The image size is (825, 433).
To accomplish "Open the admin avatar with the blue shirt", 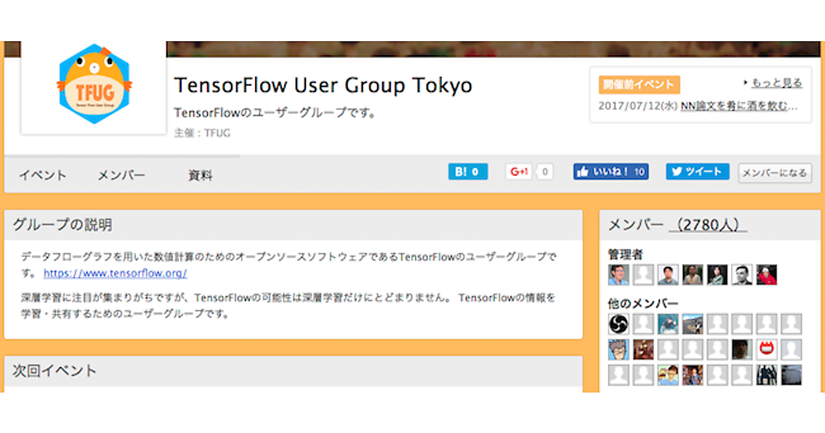I will pyautogui.click(x=619, y=275).
